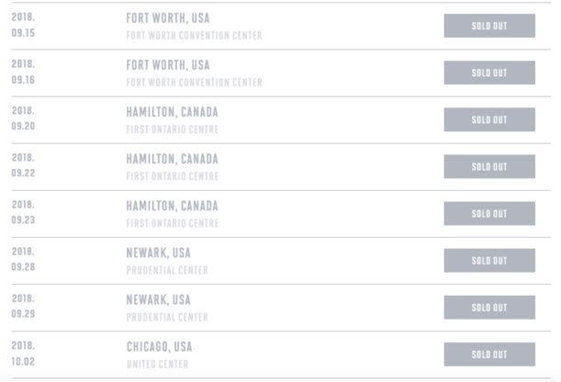Select Hamilton, Canada title for 09.23

[x=172, y=206]
